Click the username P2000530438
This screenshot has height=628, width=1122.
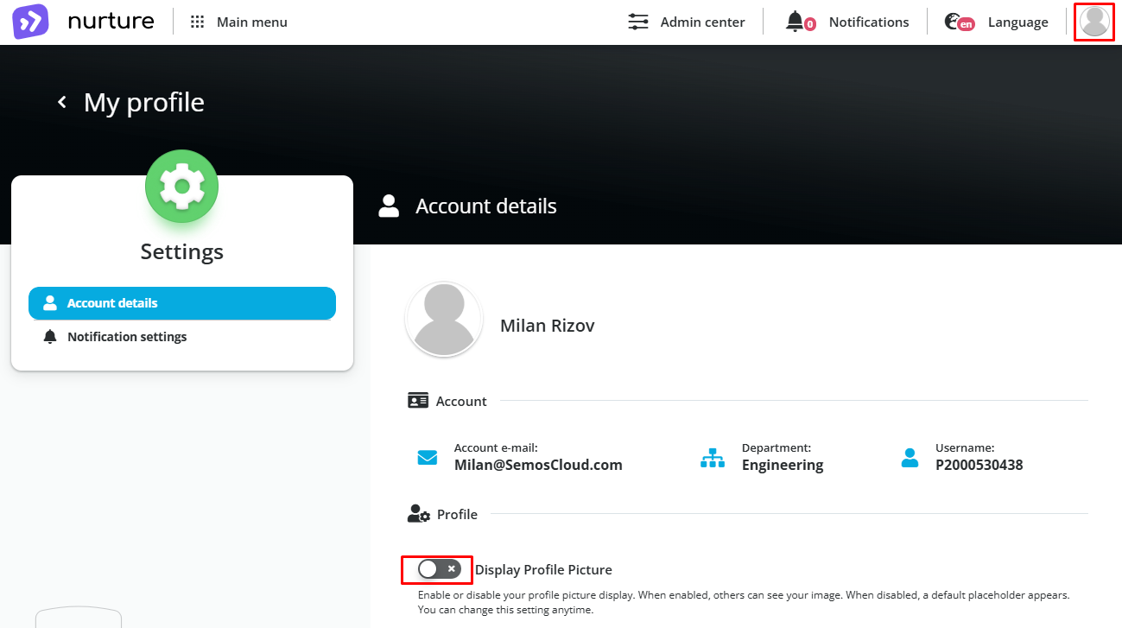tap(979, 465)
